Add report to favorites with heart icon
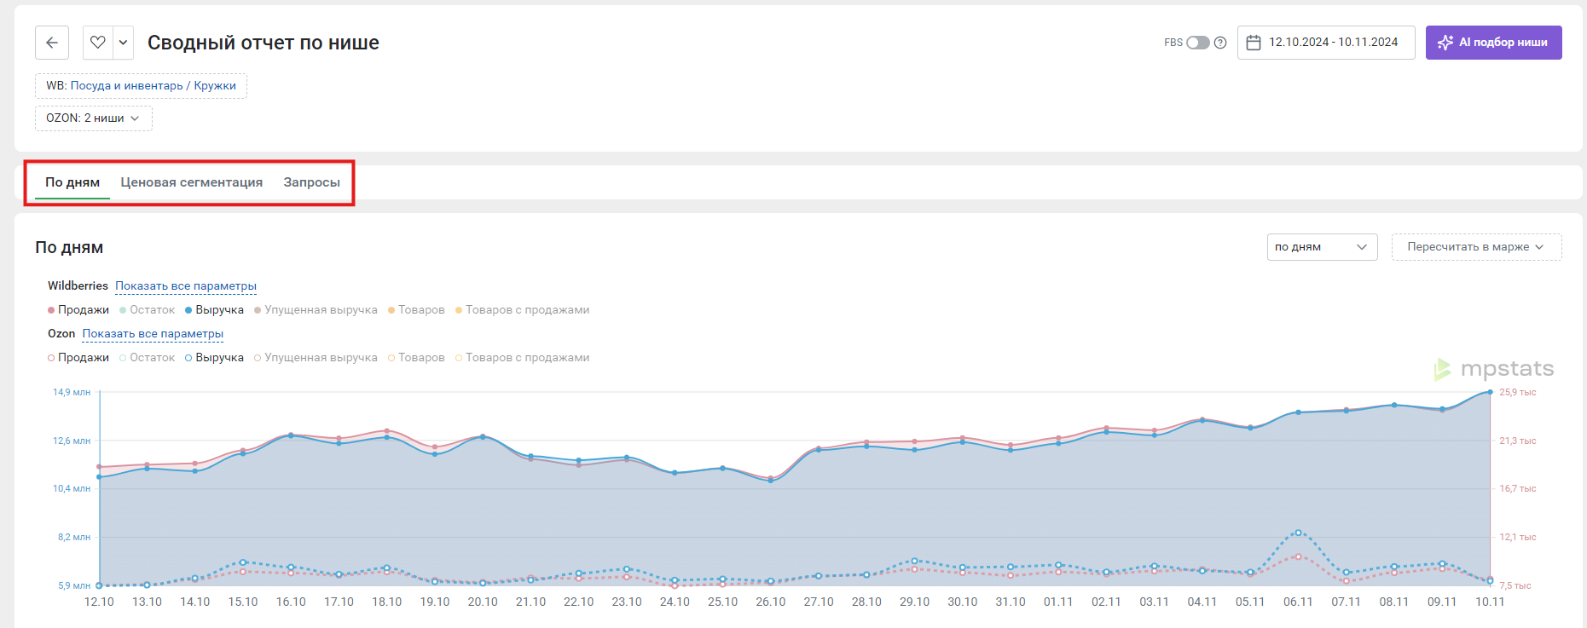Screen dimensions: 1587x628 click(98, 43)
